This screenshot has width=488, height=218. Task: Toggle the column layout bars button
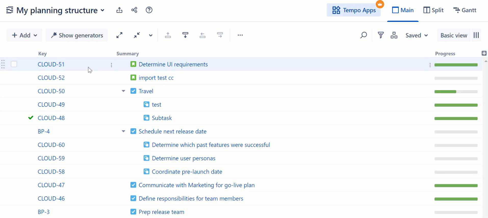pyautogui.click(x=476, y=35)
